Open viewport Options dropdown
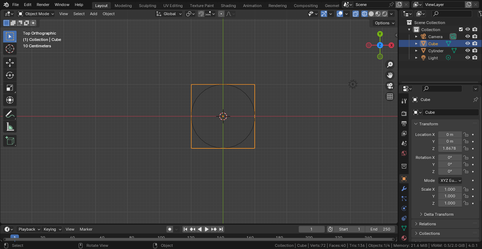Screen dimensions: 482x249 385,23
